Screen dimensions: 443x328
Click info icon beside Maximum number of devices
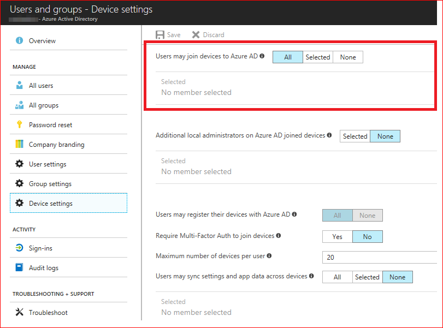click(x=269, y=256)
